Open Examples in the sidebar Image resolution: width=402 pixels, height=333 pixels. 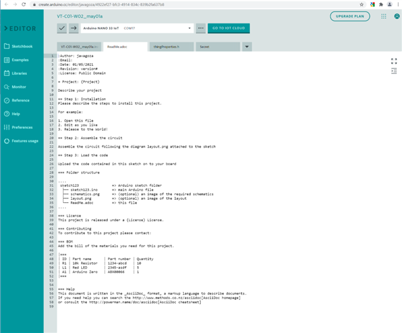click(16, 60)
